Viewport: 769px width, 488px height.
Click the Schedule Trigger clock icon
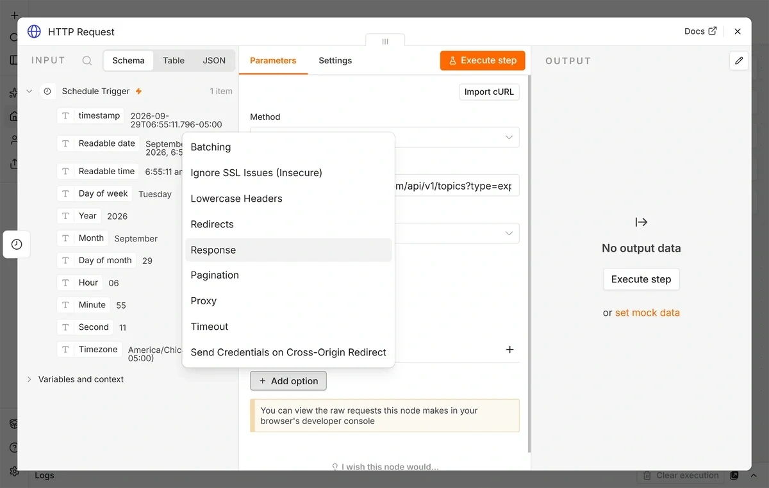(x=47, y=92)
